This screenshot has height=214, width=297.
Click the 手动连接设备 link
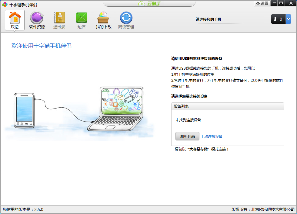point(212,136)
